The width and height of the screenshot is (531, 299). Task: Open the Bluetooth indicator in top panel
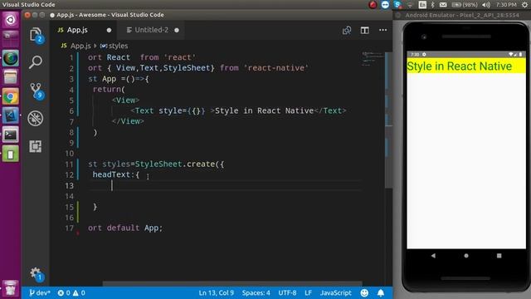(x=432, y=5)
